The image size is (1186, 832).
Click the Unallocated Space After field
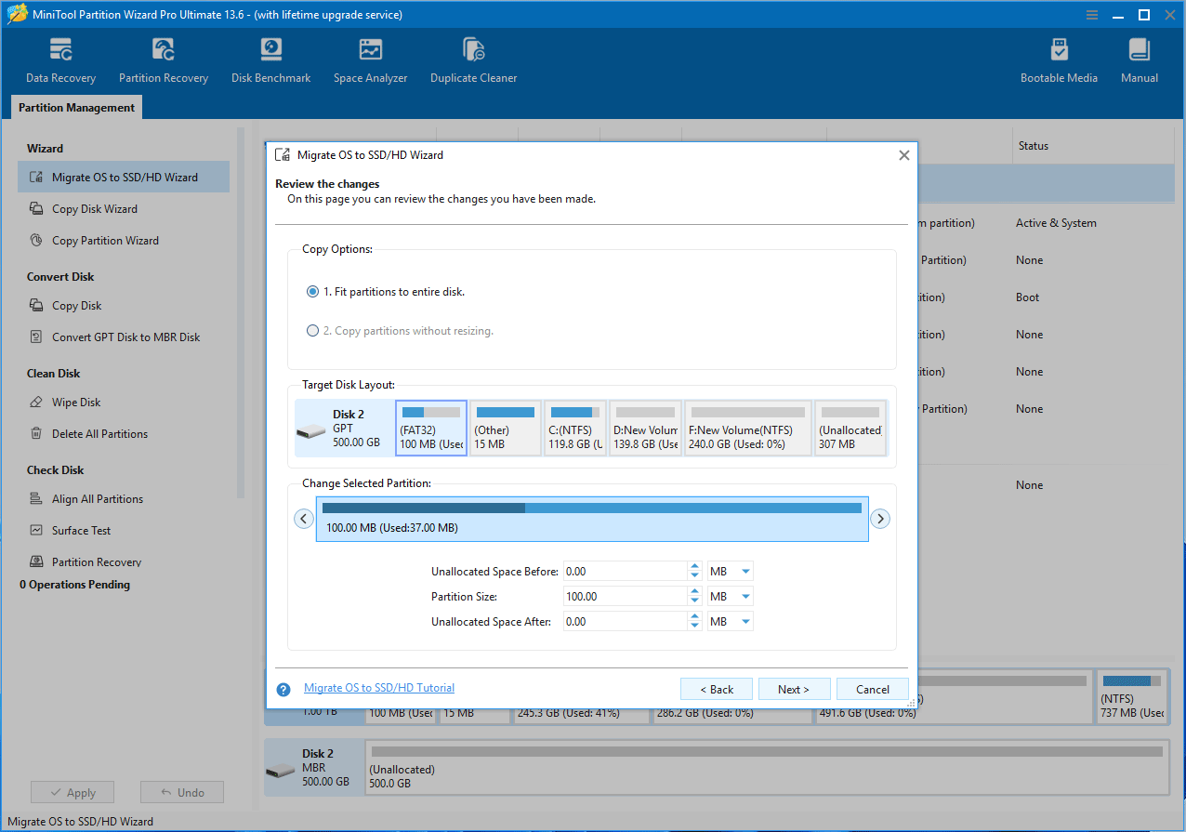[626, 622]
